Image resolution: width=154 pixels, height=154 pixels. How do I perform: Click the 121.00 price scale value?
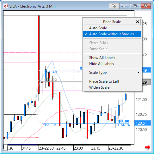141,100
